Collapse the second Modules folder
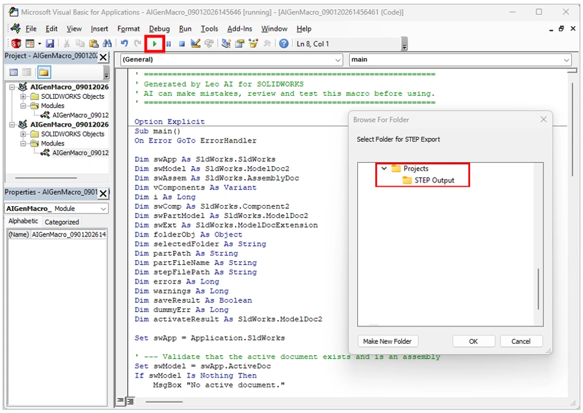Image resolution: width=583 pixels, height=413 pixels. (x=23, y=143)
